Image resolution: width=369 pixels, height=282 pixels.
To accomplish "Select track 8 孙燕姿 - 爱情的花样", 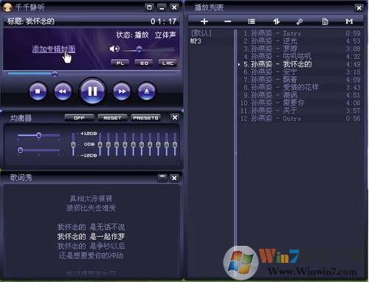I will [x=301, y=87].
